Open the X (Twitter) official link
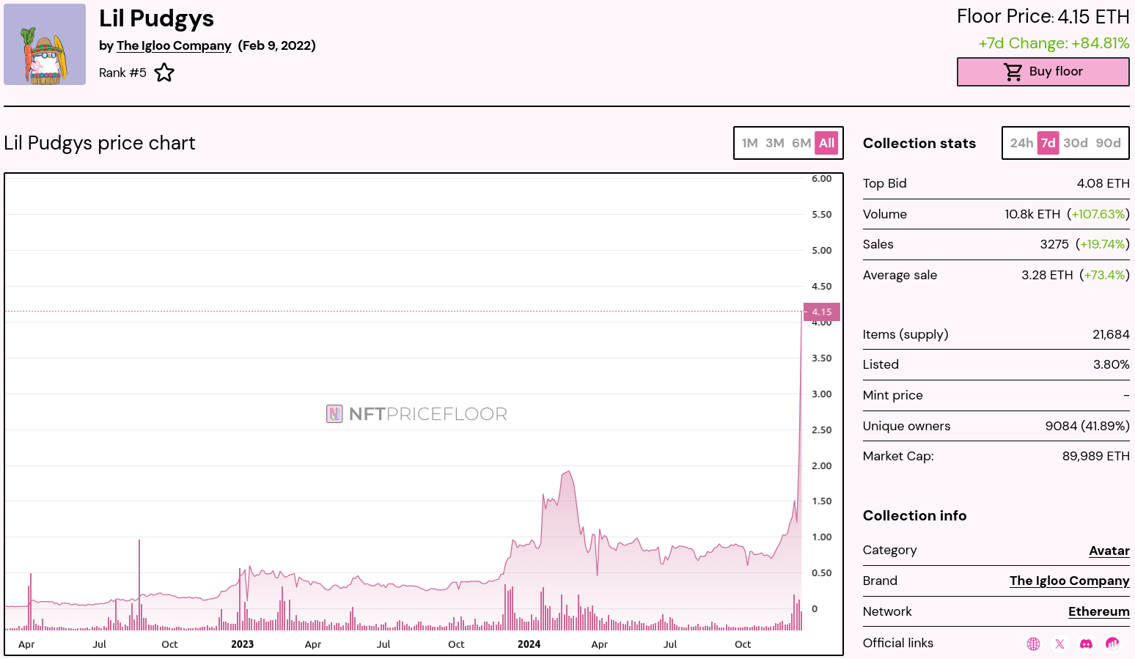1135x659 pixels. pyautogui.click(x=1059, y=644)
